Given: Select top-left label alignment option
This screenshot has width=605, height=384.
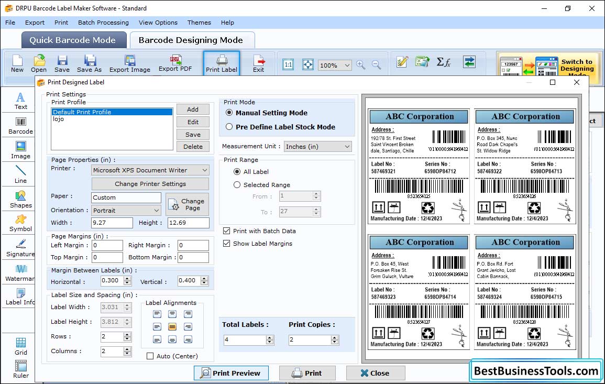Looking at the screenshot, I should pyautogui.click(x=157, y=314).
